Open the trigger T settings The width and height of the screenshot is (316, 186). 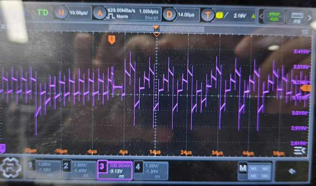point(209,15)
